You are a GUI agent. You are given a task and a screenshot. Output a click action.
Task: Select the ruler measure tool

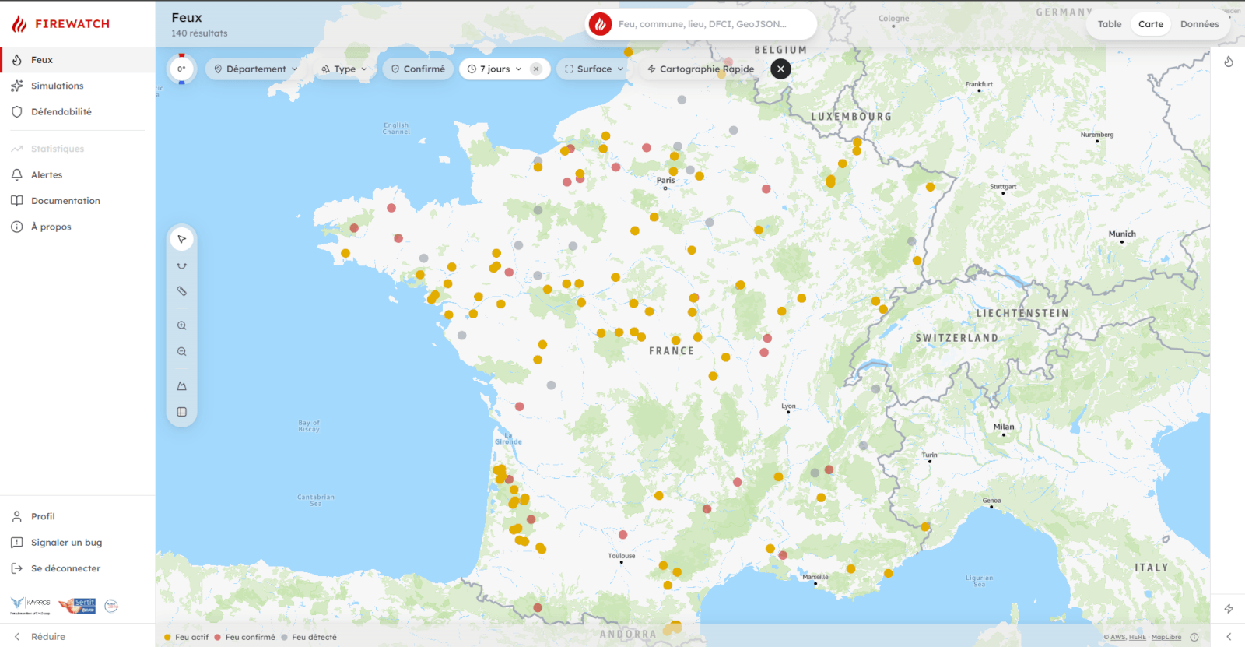(181, 291)
